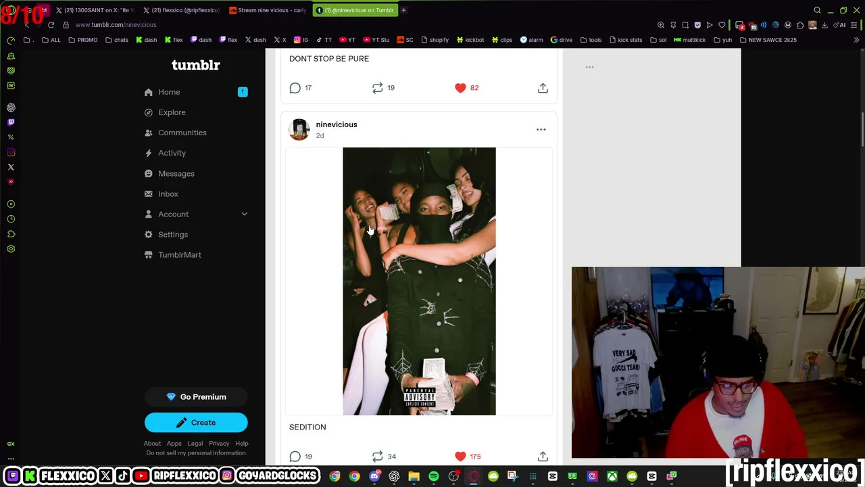Expand the Account menu chevron
Image resolution: width=865 pixels, height=487 pixels.
245,214
